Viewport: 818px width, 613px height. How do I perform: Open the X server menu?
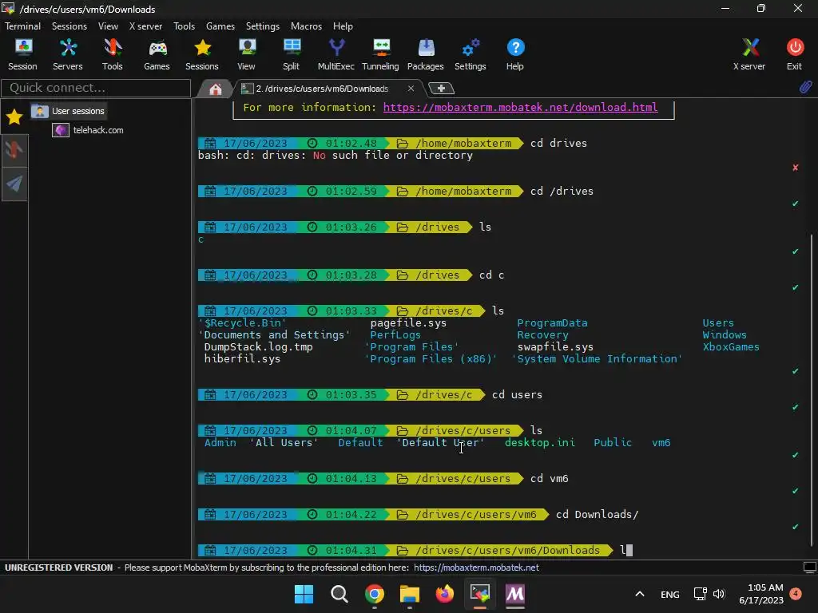(x=145, y=26)
